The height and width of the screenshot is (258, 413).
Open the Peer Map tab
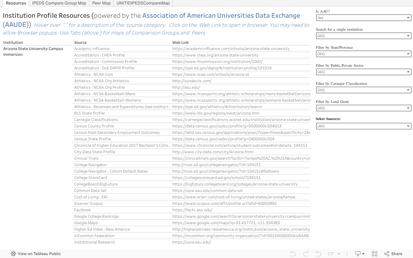pyautogui.click(x=101, y=3)
